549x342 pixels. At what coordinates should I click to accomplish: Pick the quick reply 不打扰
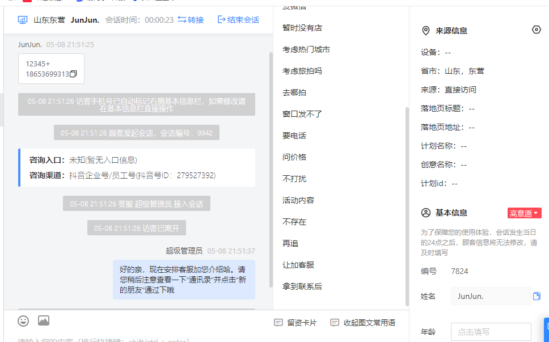click(294, 179)
